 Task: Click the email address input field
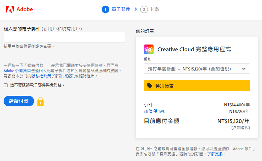point(65,37)
